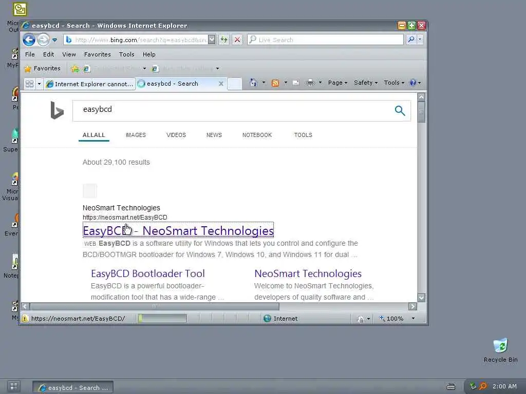Open the tab list dropdown arrow

coord(39,84)
